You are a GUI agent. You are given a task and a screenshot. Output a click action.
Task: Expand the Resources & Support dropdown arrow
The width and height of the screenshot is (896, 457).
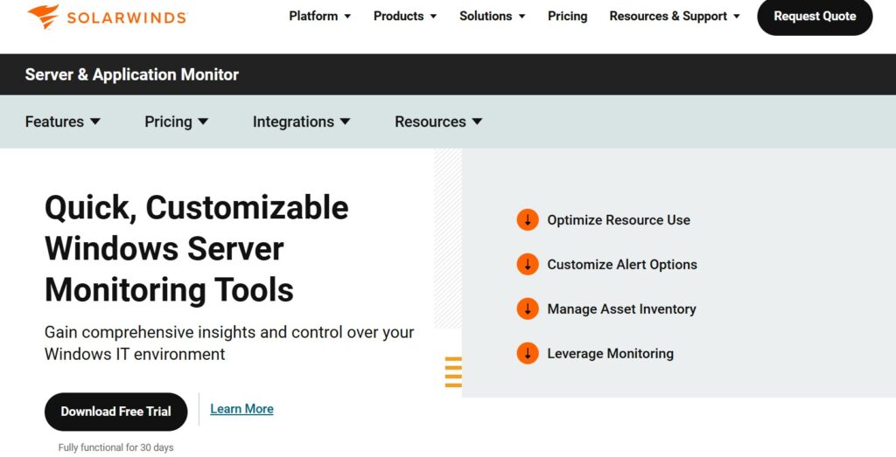tap(737, 17)
